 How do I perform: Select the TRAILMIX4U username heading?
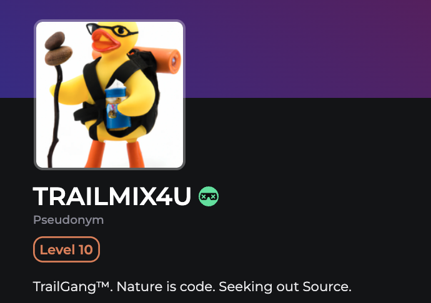tap(112, 196)
